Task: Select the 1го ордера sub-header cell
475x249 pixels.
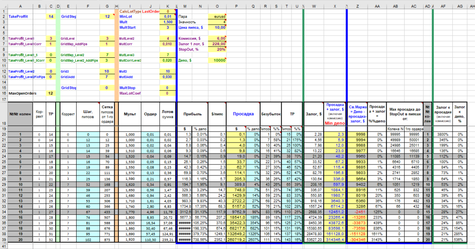Action: [x=414, y=129]
